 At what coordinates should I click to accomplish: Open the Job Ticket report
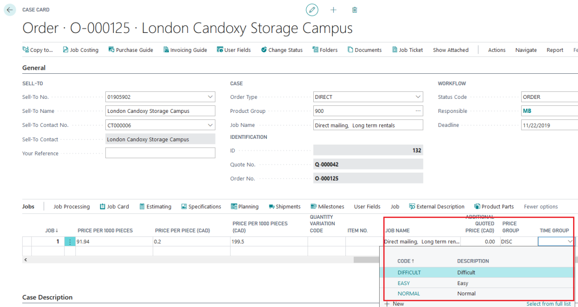pyautogui.click(x=407, y=50)
